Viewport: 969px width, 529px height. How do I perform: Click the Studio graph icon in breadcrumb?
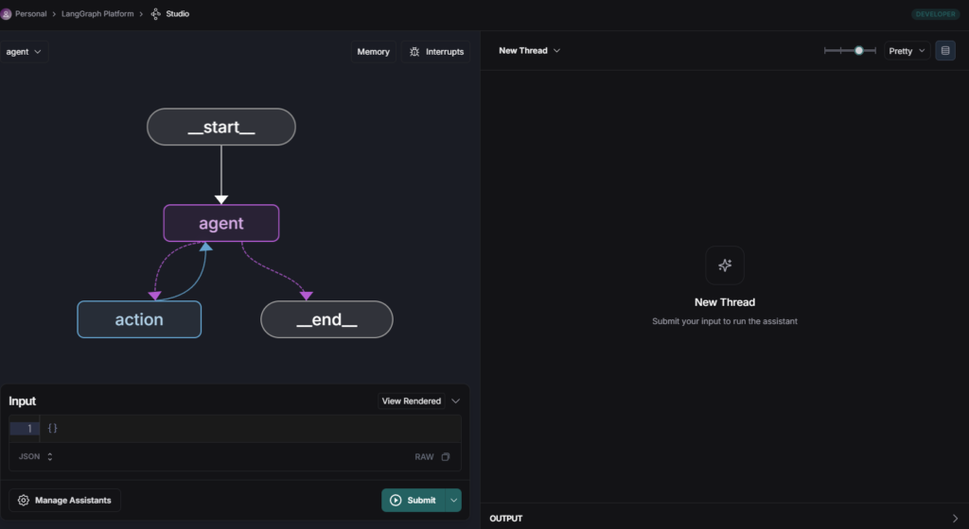pyautogui.click(x=156, y=13)
